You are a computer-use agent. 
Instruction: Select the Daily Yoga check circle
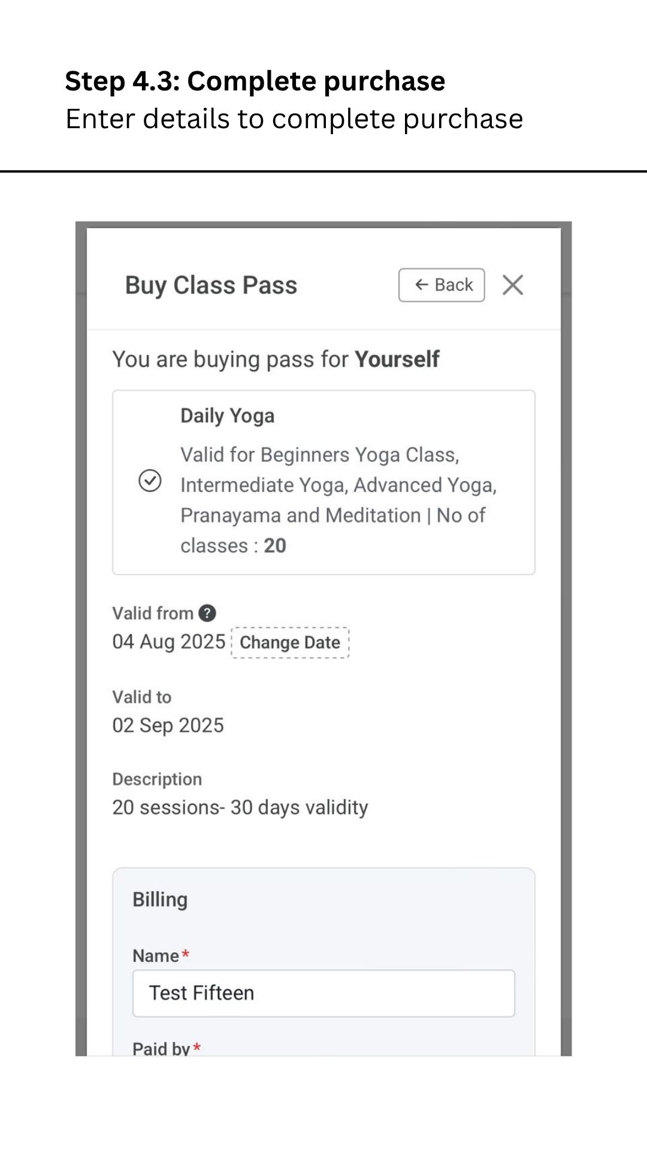pos(150,480)
